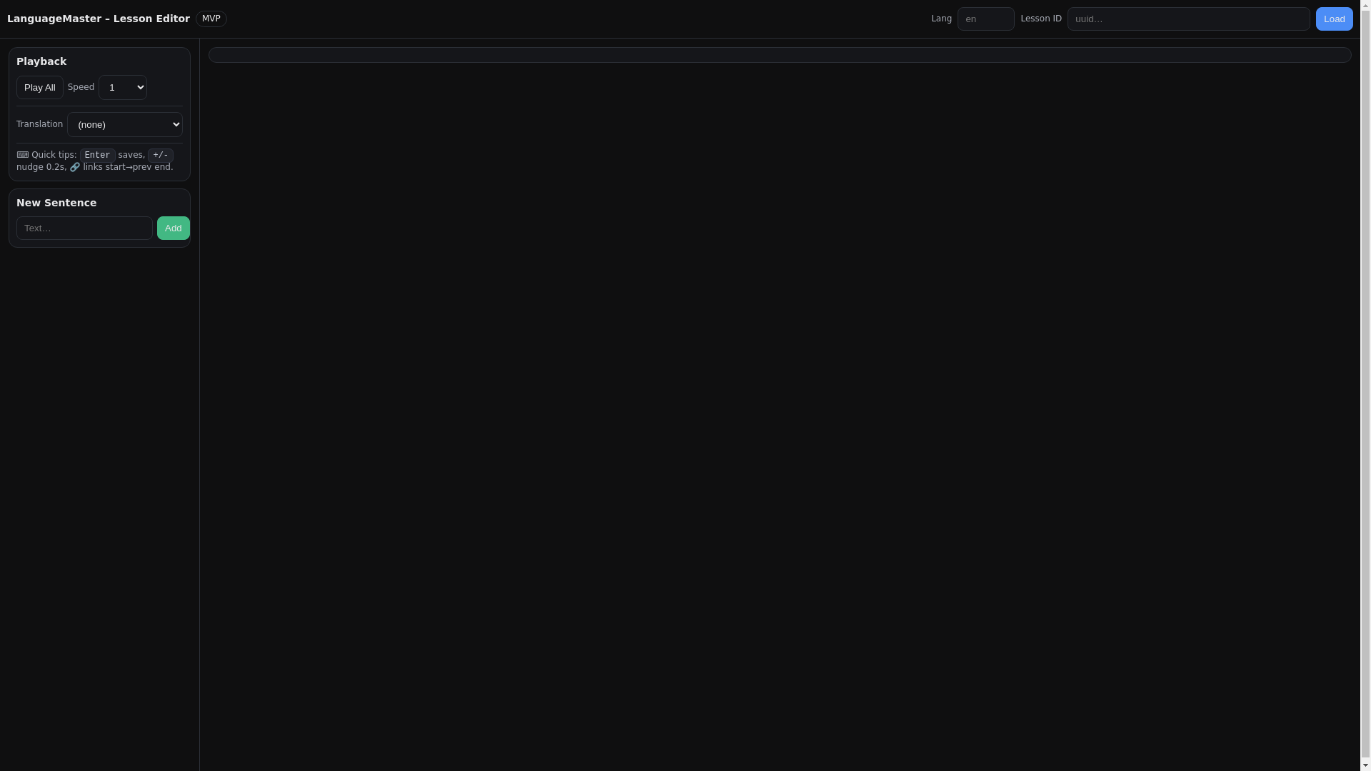The height and width of the screenshot is (771, 1371).
Task: Click the empty lesson bar in main area
Action: [x=780, y=55]
